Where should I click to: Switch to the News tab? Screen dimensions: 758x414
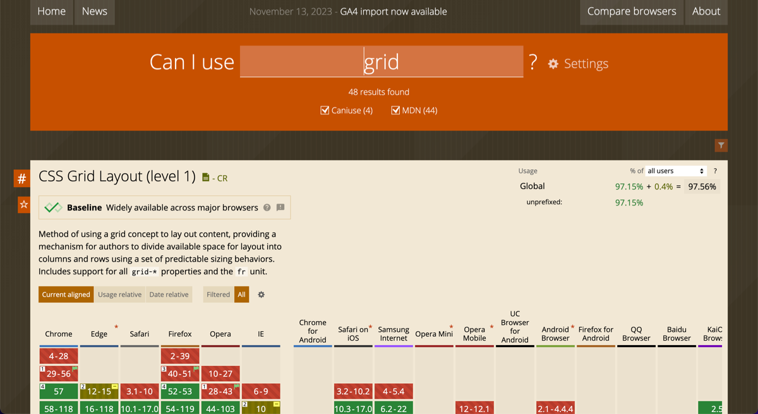click(x=94, y=11)
